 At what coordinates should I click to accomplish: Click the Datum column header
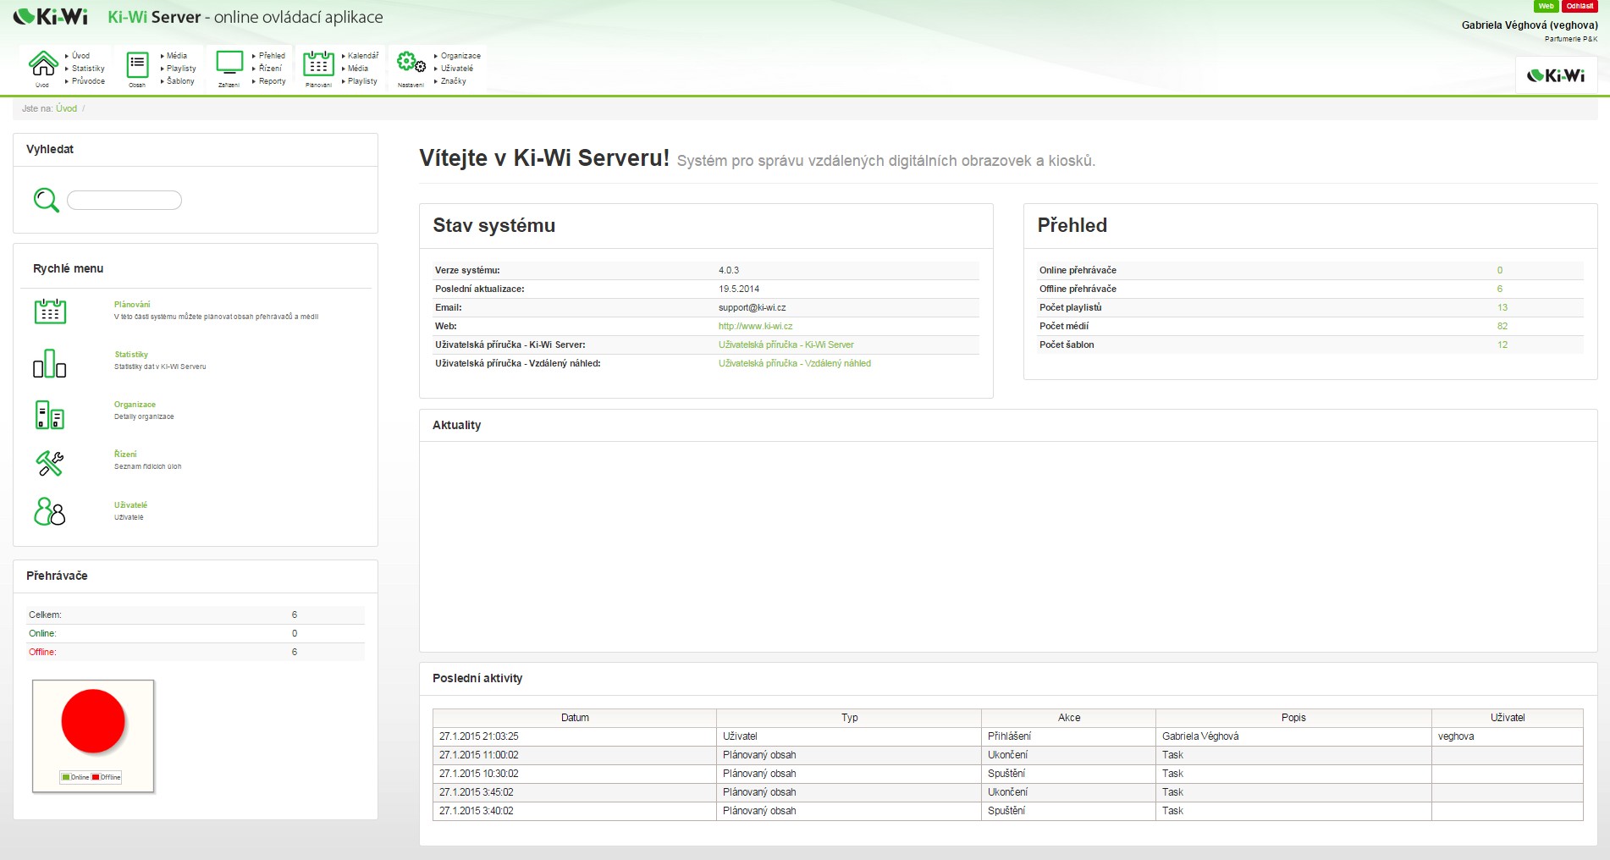pos(575,718)
